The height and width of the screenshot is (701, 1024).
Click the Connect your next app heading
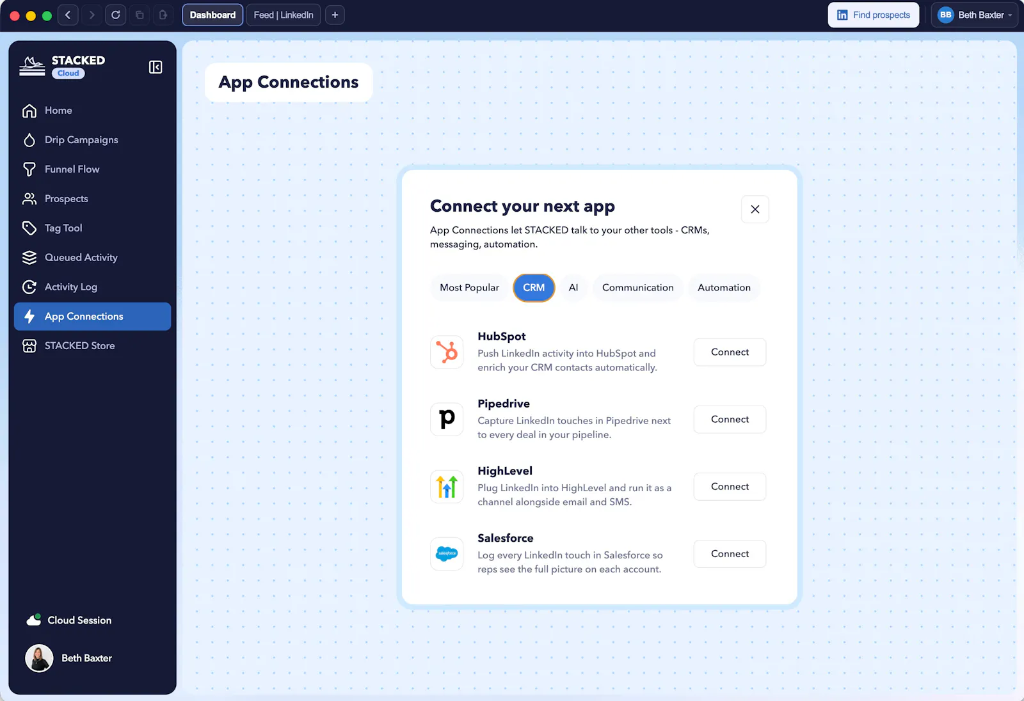tap(522, 206)
